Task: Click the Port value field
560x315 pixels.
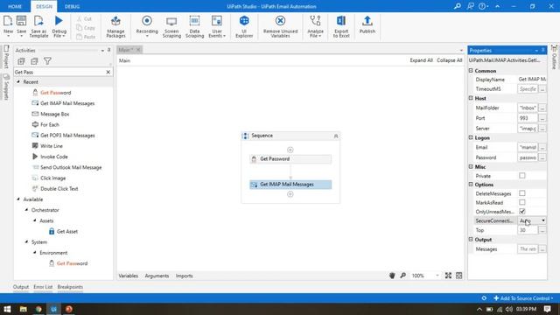Action: (528, 118)
